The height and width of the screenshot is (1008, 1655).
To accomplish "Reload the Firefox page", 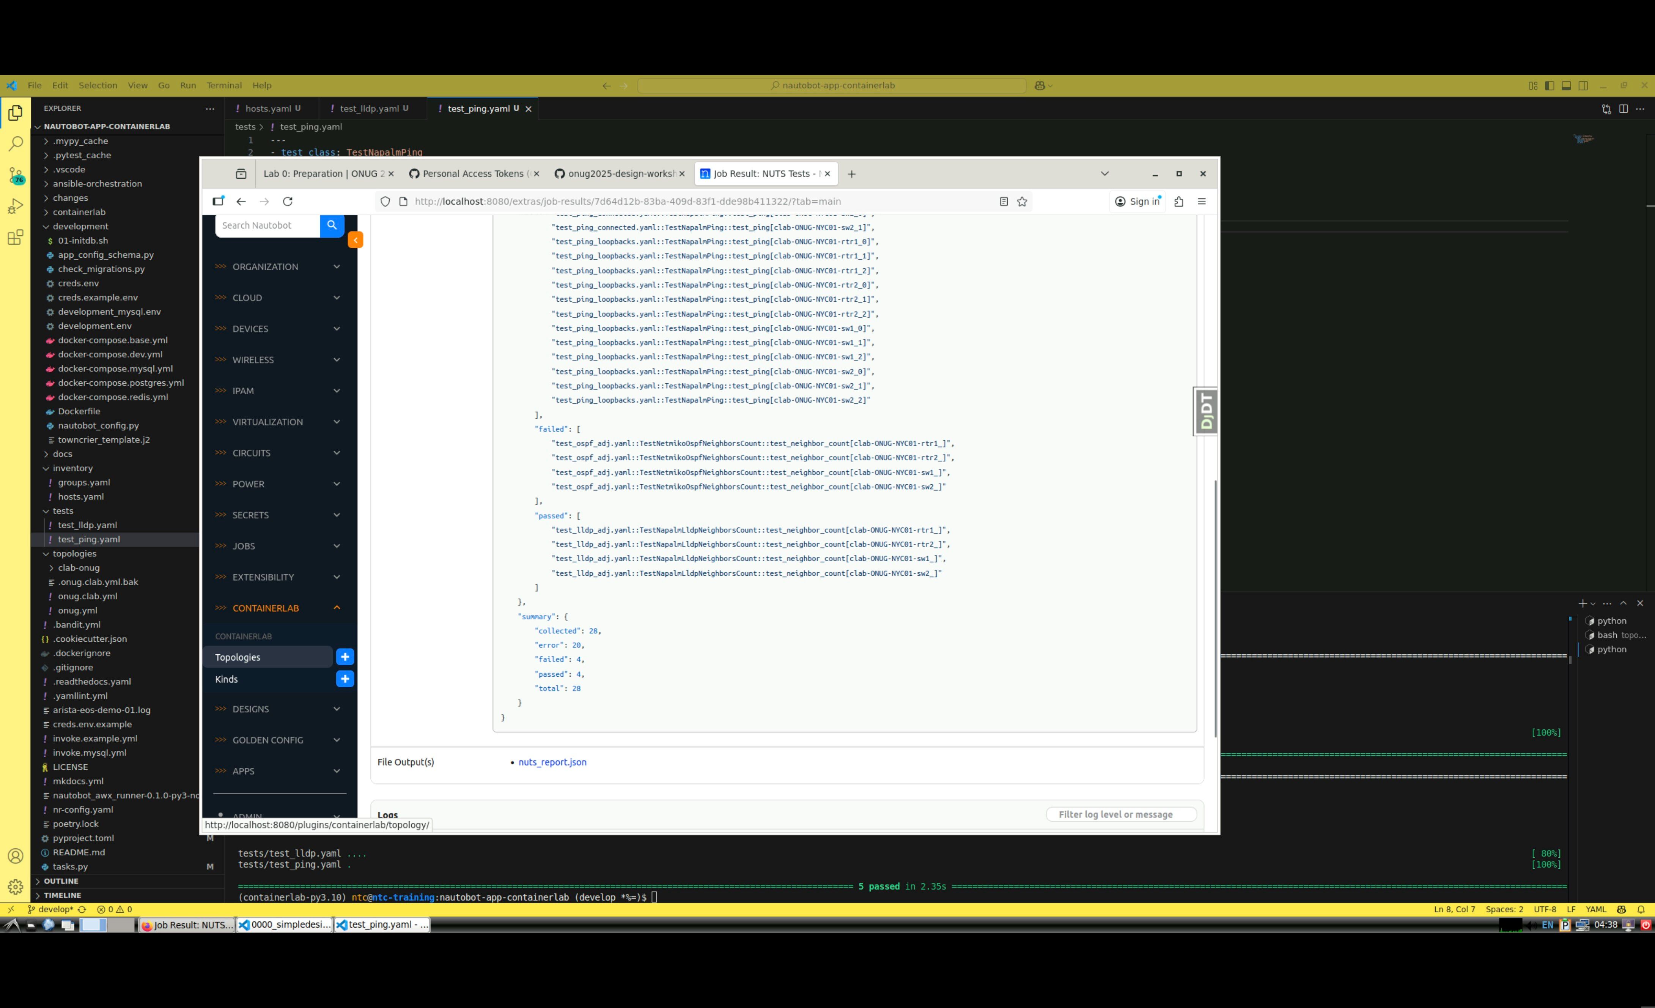I will 288,202.
